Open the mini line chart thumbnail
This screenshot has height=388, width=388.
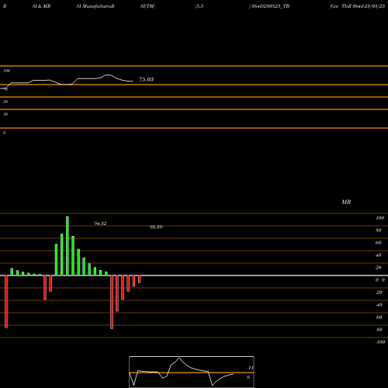coord(192,372)
